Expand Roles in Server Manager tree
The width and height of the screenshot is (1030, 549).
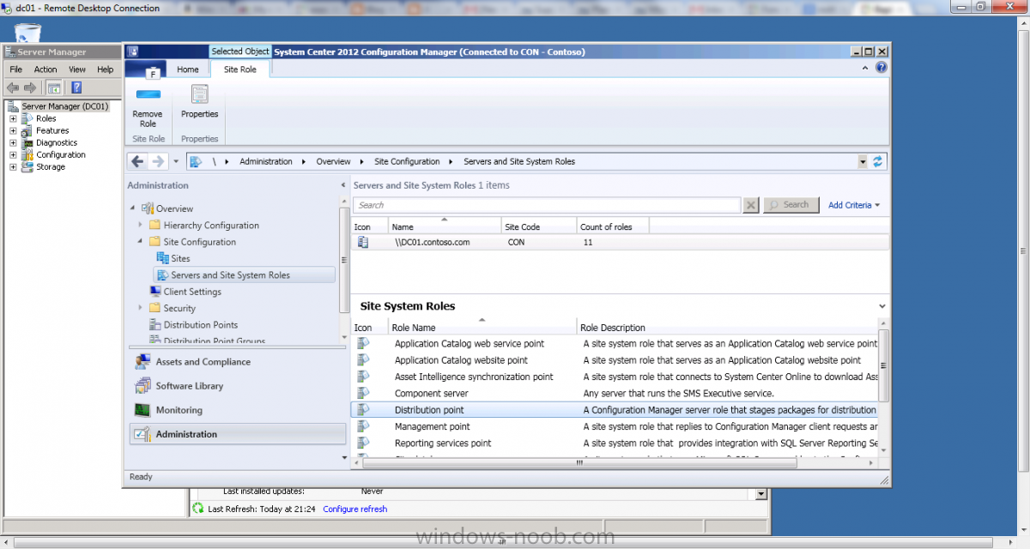[x=13, y=118]
